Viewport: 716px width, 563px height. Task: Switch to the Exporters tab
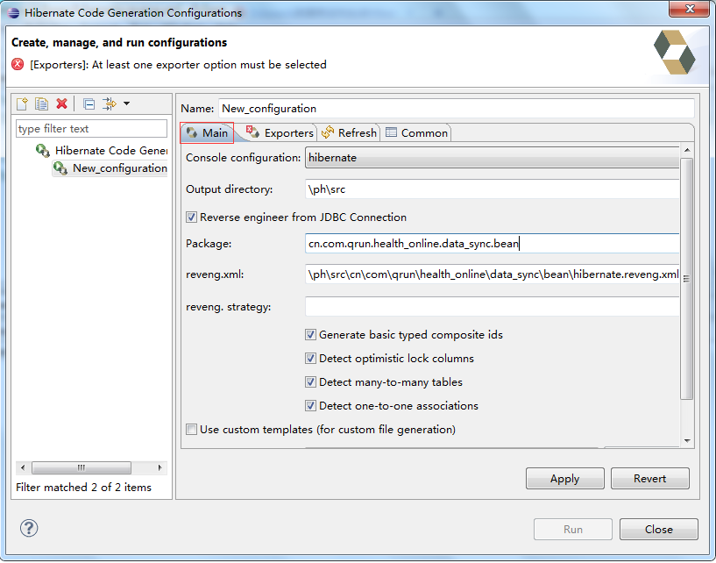[x=282, y=132]
